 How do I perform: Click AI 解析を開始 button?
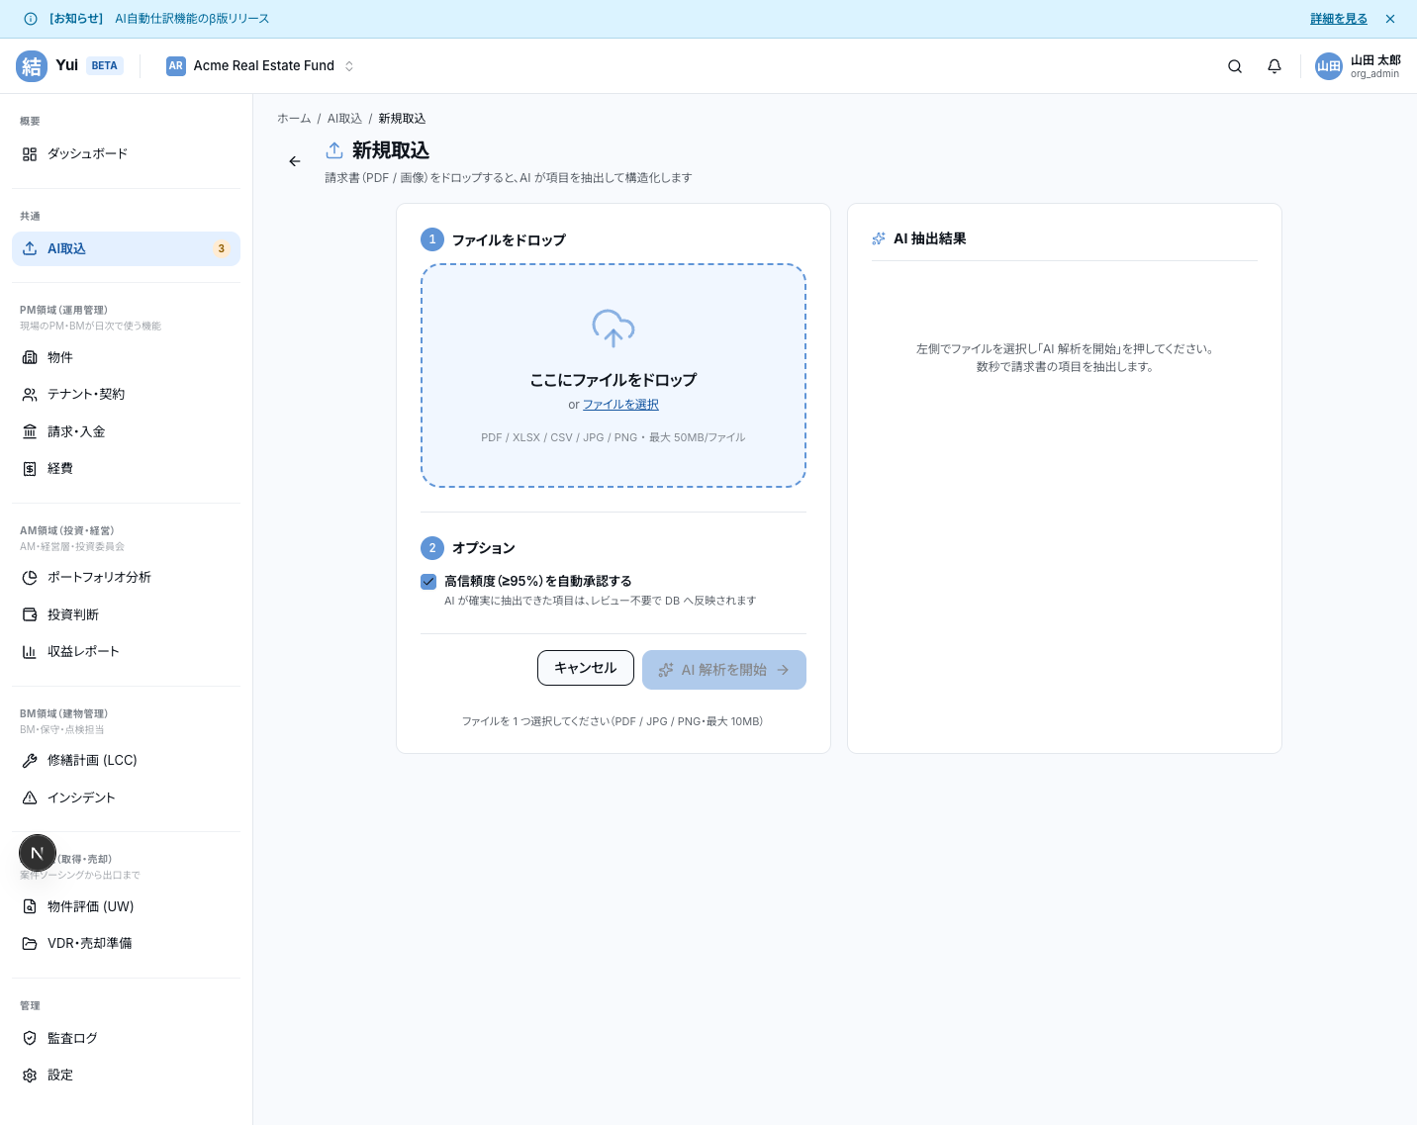[x=724, y=670]
